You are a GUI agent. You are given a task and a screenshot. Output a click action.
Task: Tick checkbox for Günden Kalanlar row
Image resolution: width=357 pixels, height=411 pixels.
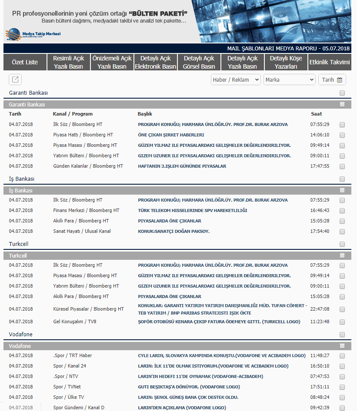pos(342,166)
